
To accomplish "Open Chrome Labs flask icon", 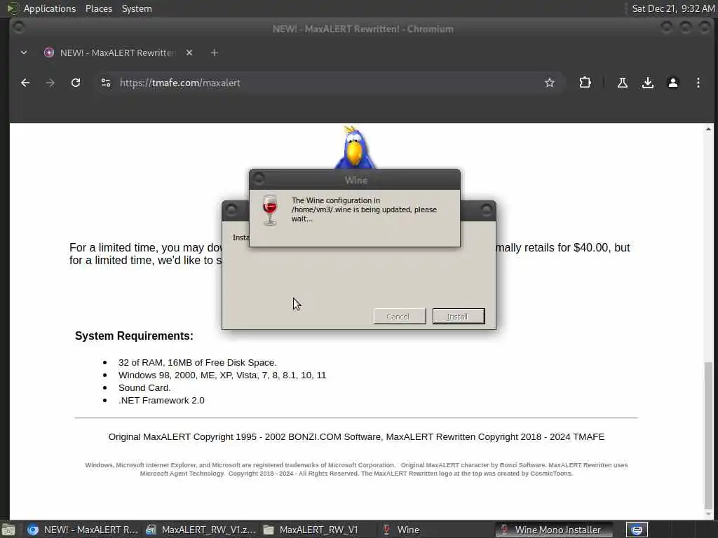I will 623,83.
